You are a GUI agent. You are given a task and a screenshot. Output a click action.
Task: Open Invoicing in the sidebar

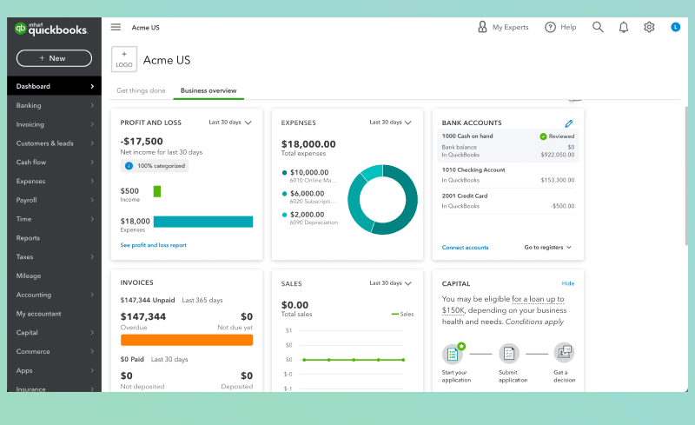54,124
